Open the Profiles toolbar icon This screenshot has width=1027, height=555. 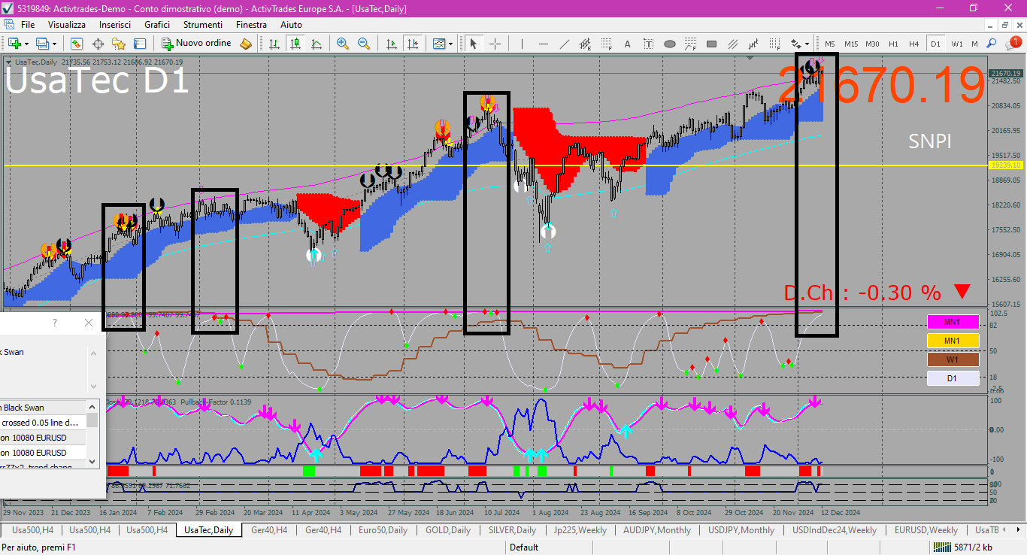coord(41,44)
